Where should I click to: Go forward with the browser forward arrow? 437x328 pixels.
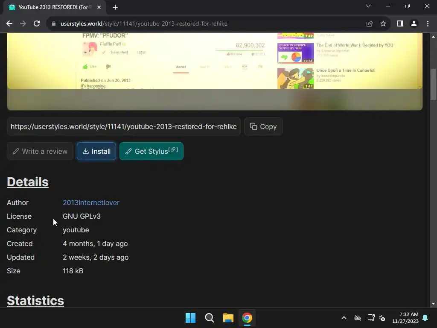tap(23, 24)
